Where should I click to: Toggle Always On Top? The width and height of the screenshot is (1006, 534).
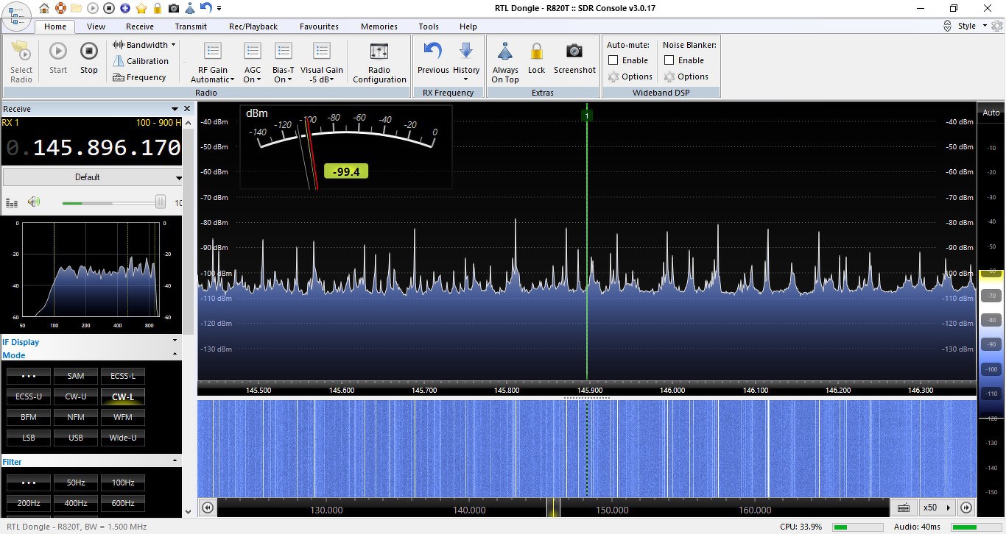pyautogui.click(x=505, y=63)
